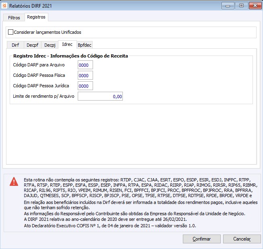Maximize the Relatórios DIRF 2021 window

[241, 6]
